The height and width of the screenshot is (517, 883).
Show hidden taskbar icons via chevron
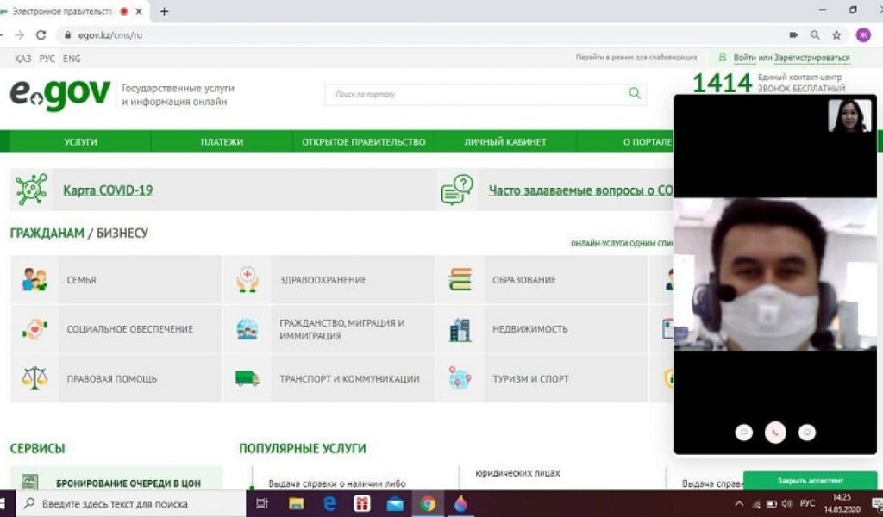[x=737, y=505]
